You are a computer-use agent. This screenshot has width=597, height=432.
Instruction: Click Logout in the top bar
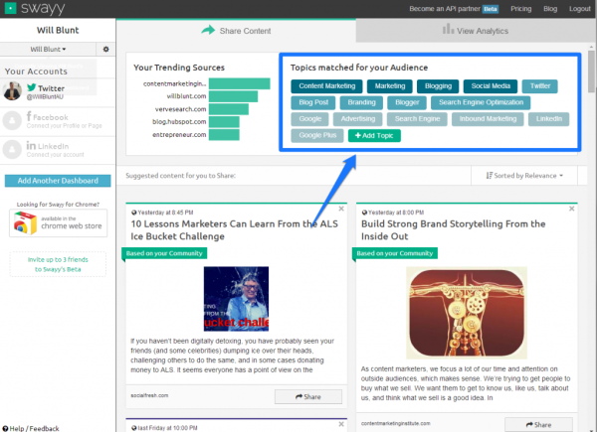(580, 8)
